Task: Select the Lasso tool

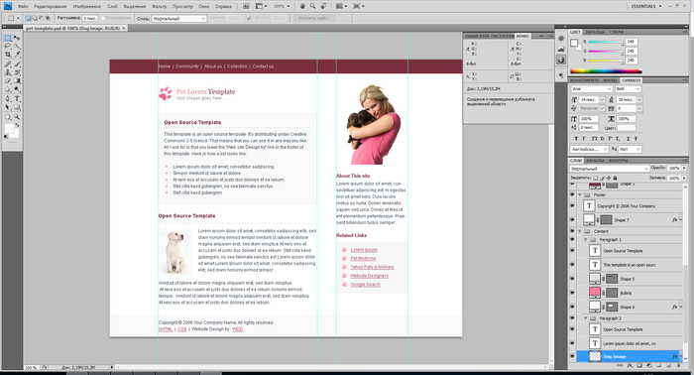Action: coord(8,46)
